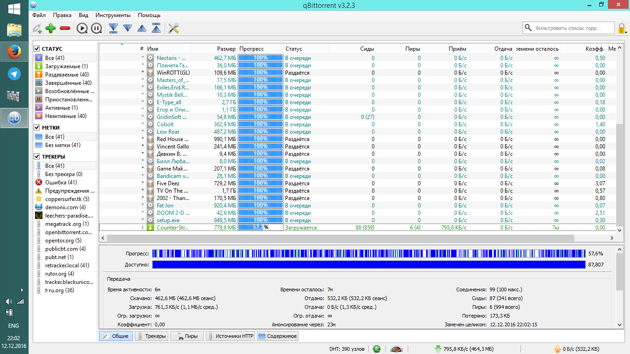The height and width of the screenshot is (354, 630).
Task: Open the Содержимое tab
Action: [x=278, y=336]
